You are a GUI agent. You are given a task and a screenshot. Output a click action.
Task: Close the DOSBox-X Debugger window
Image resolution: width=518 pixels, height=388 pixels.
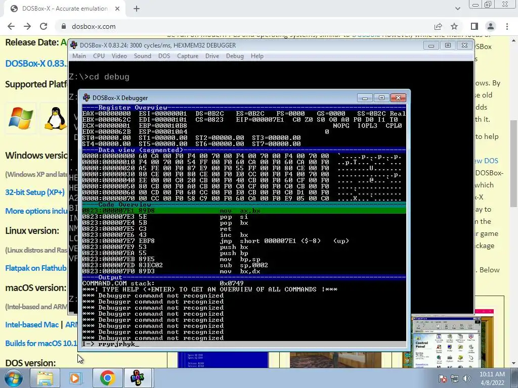pos(398,98)
